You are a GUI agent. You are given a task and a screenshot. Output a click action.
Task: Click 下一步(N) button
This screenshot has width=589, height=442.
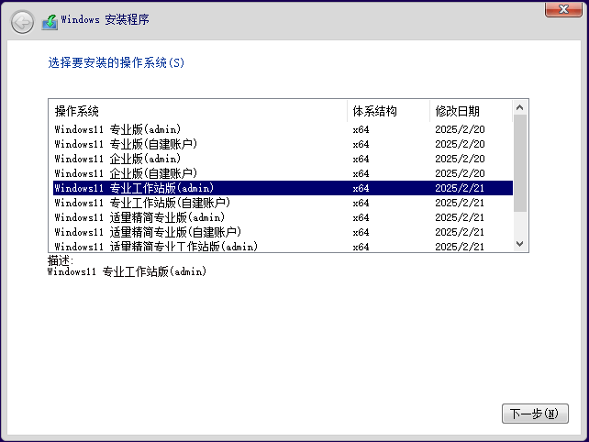(535, 414)
